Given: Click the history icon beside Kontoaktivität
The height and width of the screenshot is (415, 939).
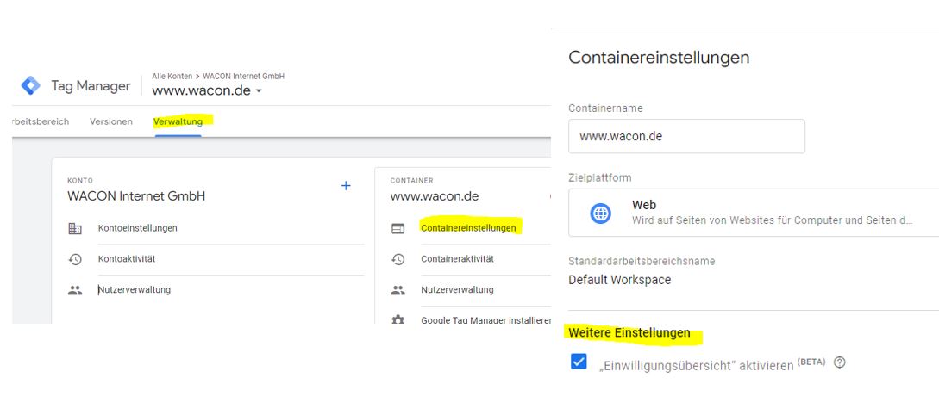Looking at the screenshot, I should pyautogui.click(x=75, y=259).
